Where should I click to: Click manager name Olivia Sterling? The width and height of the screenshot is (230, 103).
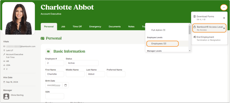(x=17, y=95)
